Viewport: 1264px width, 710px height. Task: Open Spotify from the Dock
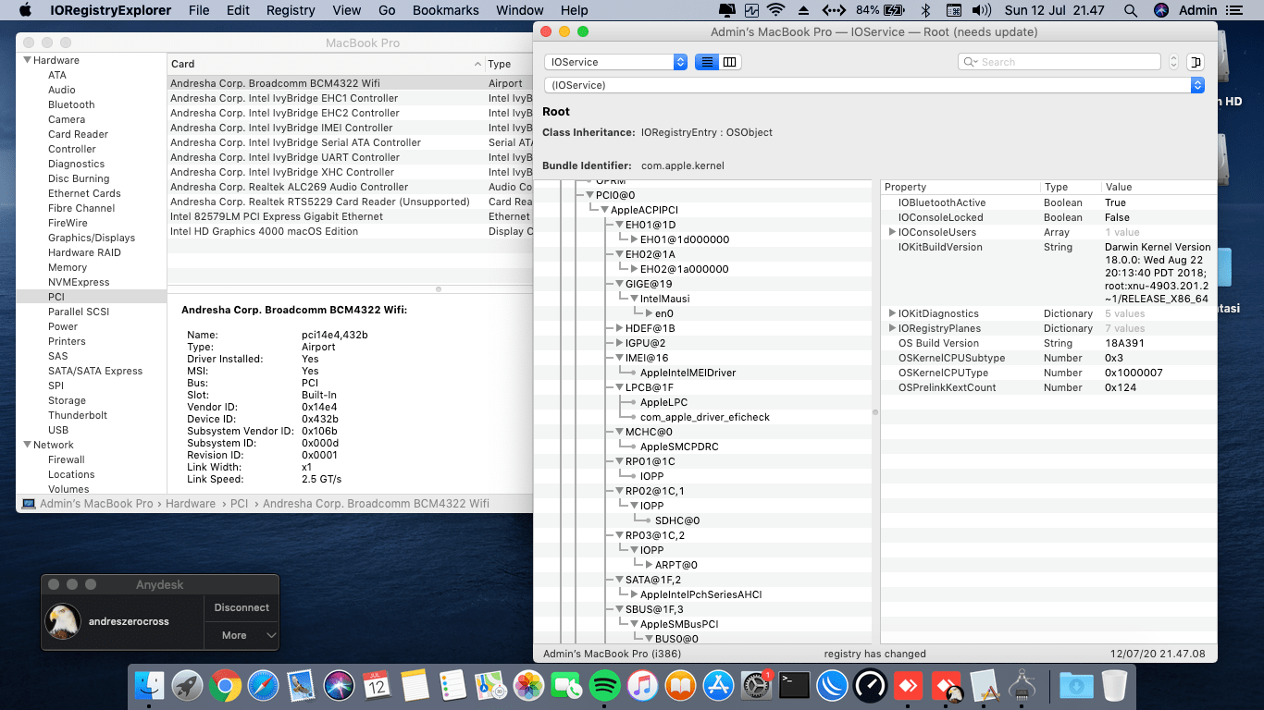(604, 686)
